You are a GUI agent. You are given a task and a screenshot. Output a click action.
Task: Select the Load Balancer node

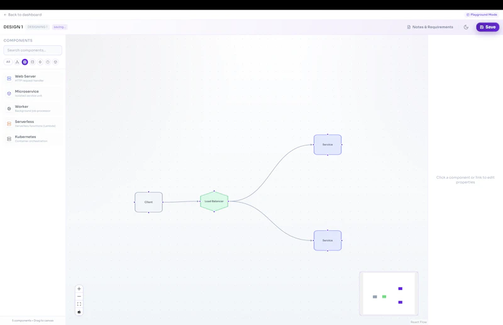coord(214,201)
